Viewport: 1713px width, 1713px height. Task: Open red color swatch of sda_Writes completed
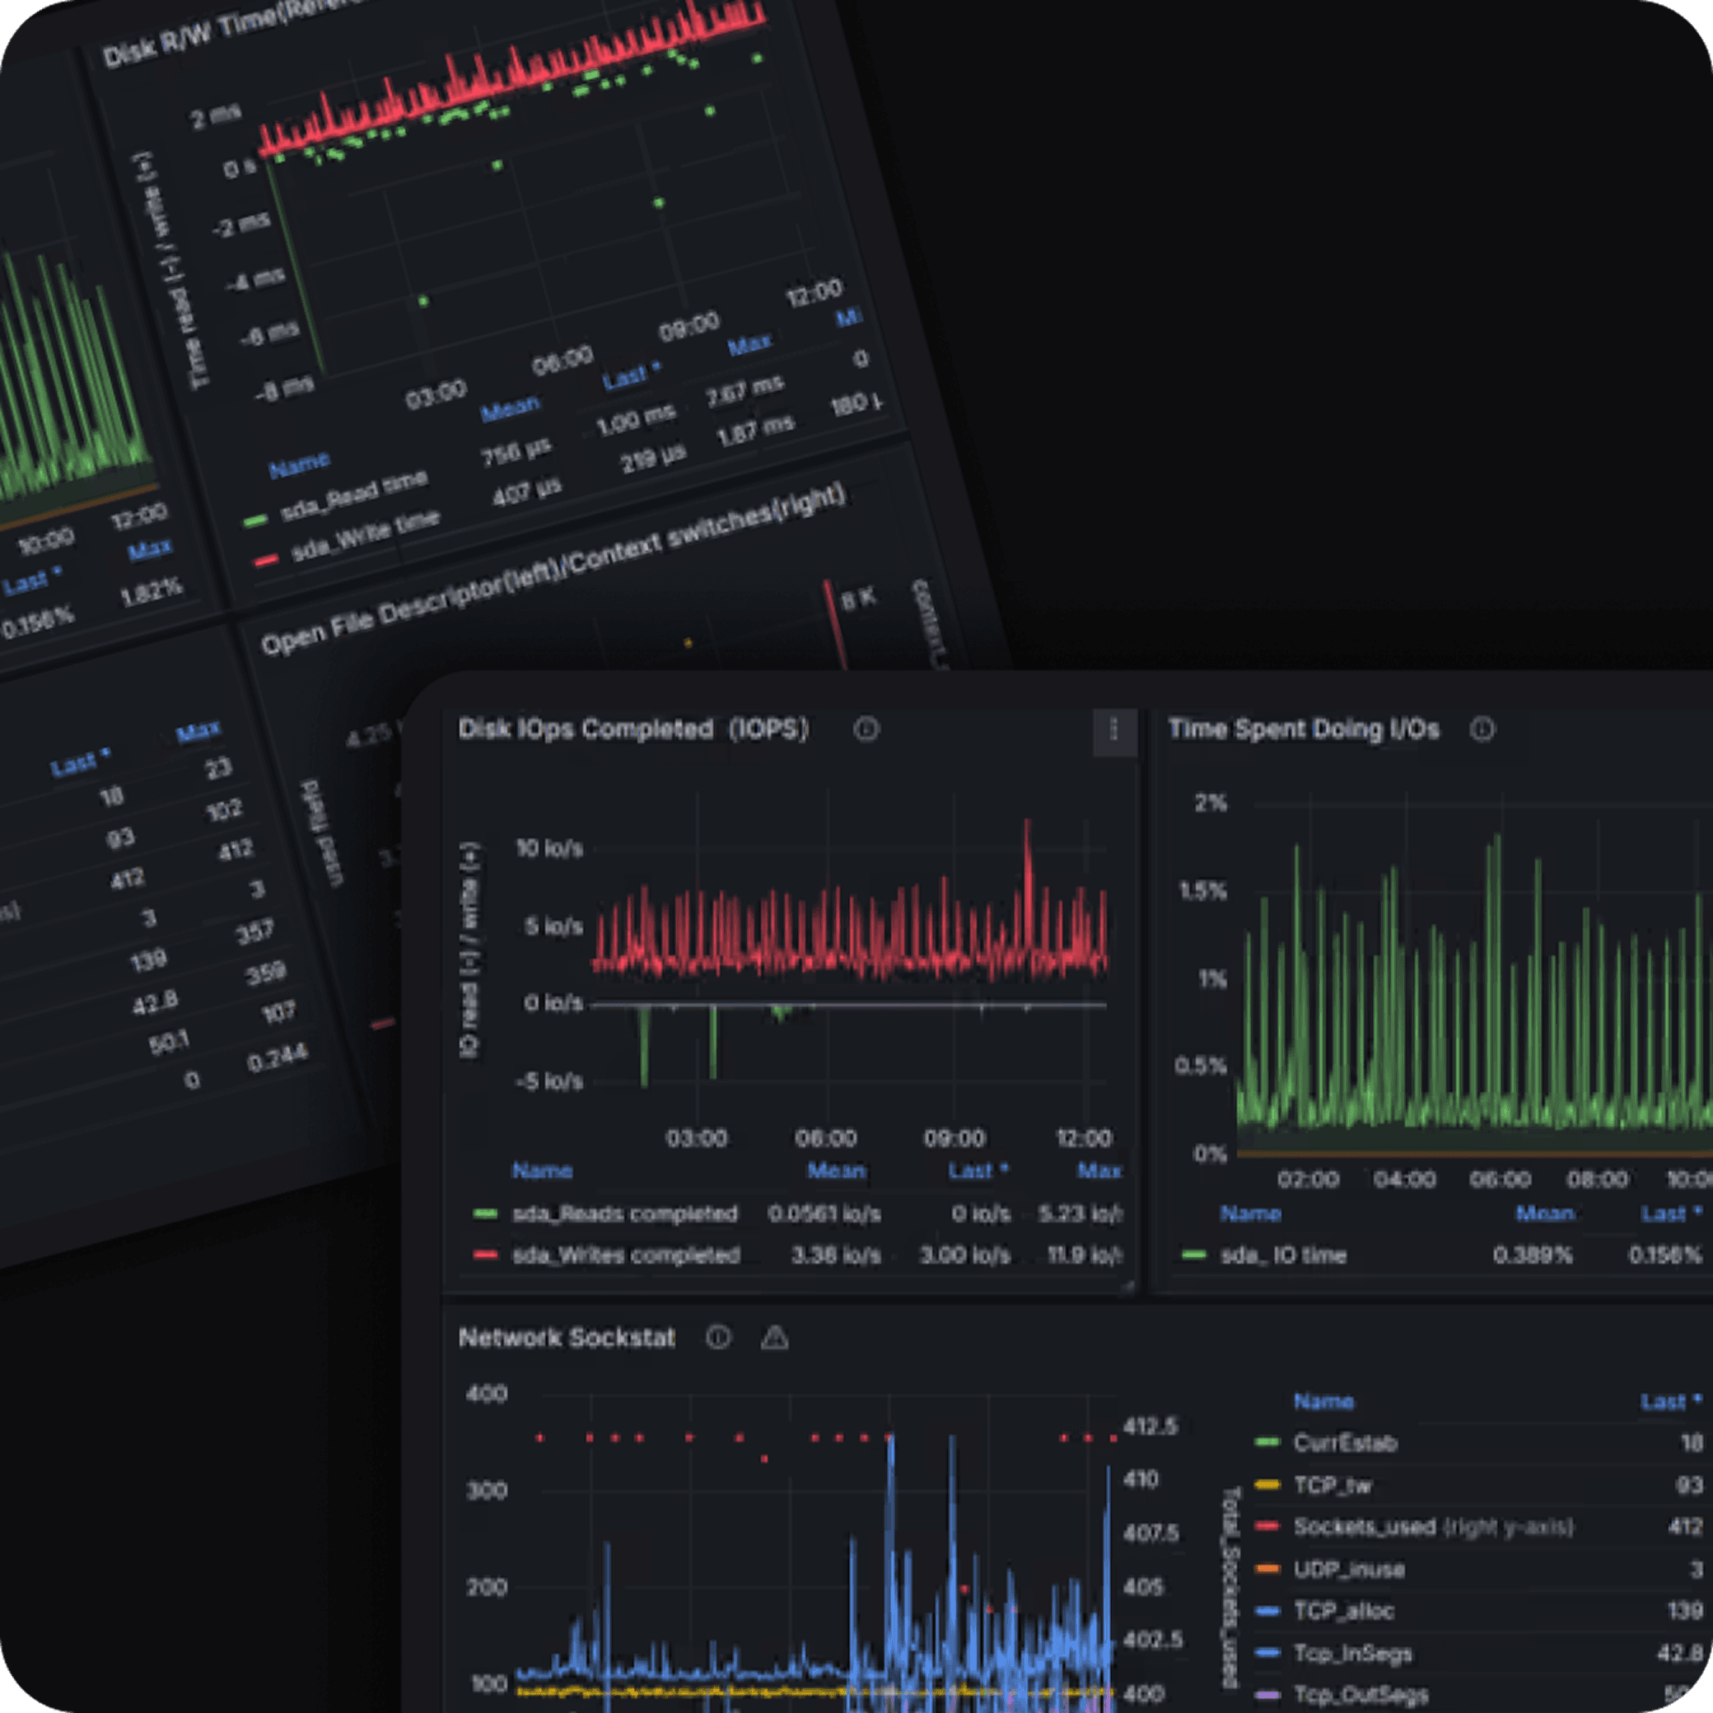485,1254
